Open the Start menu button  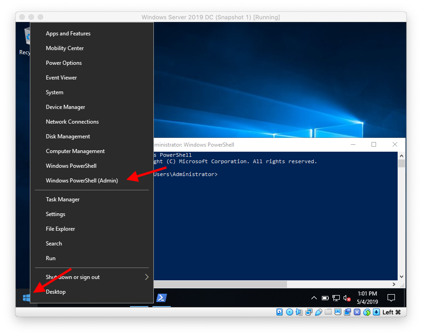pyautogui.click(x=26, y=298)
